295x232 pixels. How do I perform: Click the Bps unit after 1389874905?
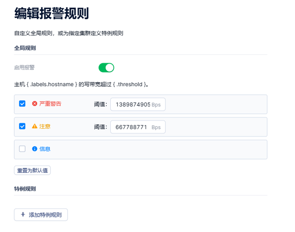pyautogui.click(x=156, y=105)
